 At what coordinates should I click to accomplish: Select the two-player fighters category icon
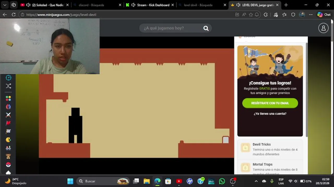tap(8, 106)
